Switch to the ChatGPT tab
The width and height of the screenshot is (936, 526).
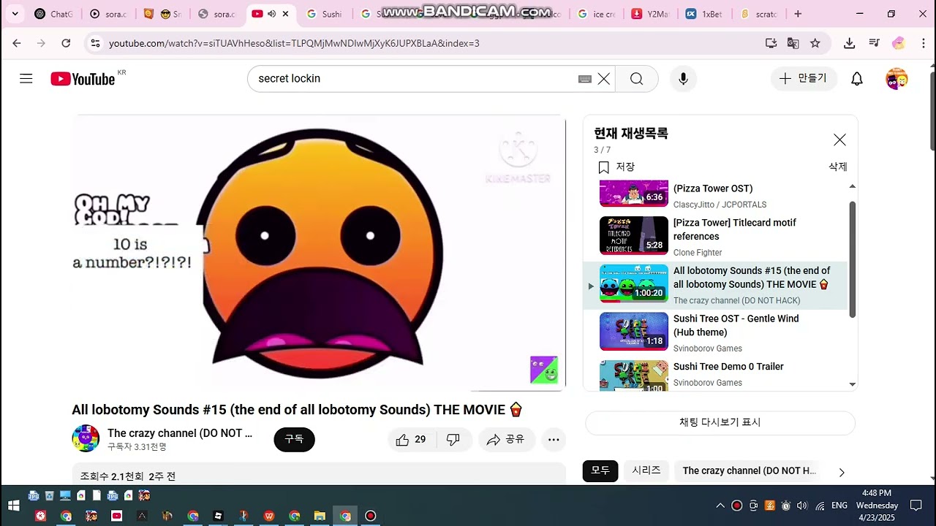point(54,14)
